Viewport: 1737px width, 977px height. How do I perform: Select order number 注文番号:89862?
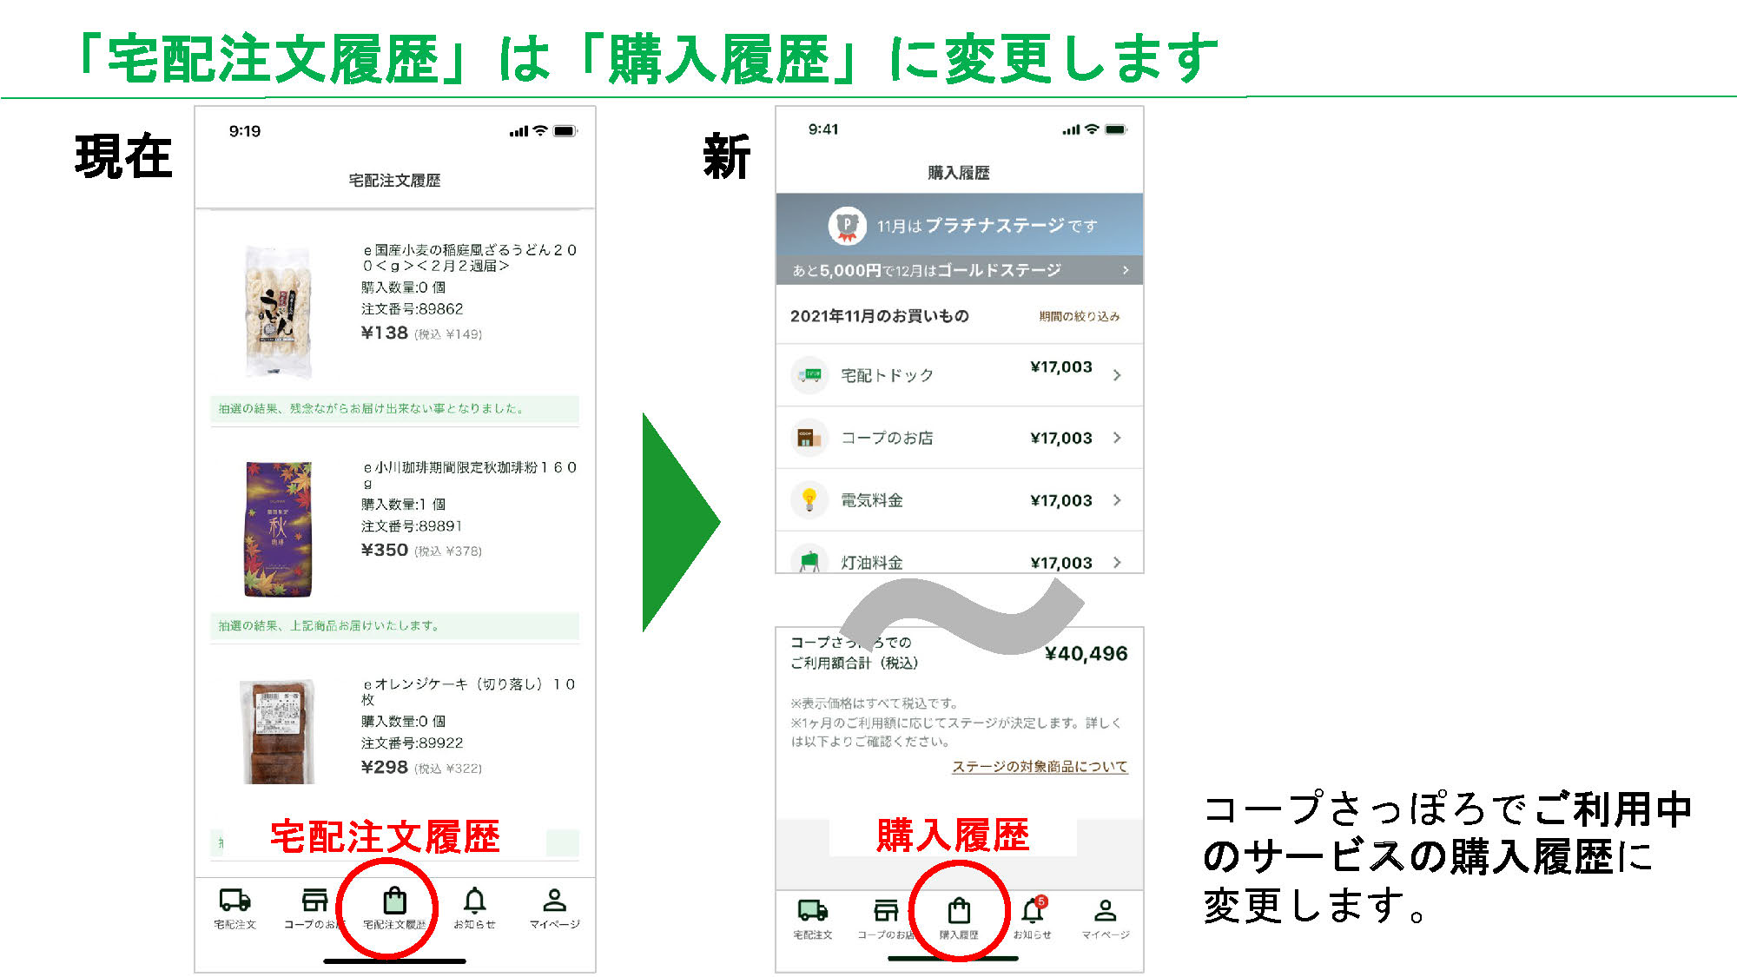412,309
